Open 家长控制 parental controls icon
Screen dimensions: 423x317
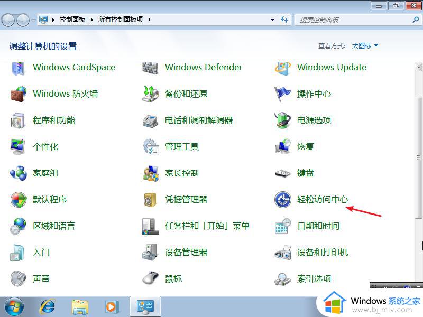pos(151,173)
